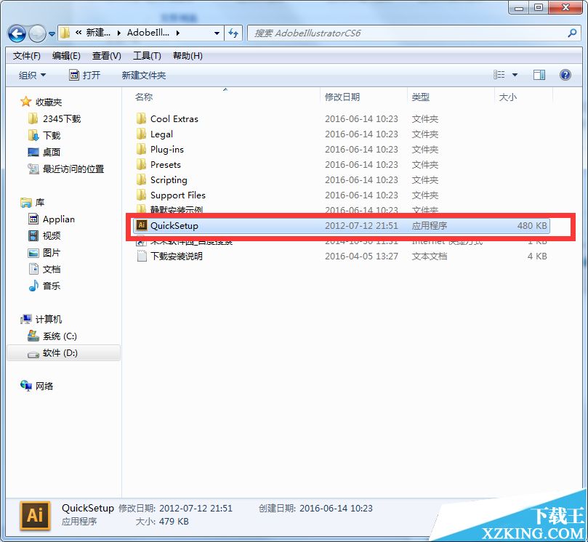The image size is (588, 542).
Task: Open 软件 (D:) drive
Action: [x=52, y=352]
